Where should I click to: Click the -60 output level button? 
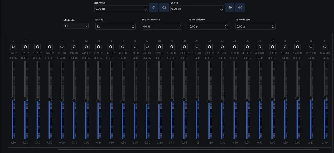pyautogui.click(x=240, y=7)
